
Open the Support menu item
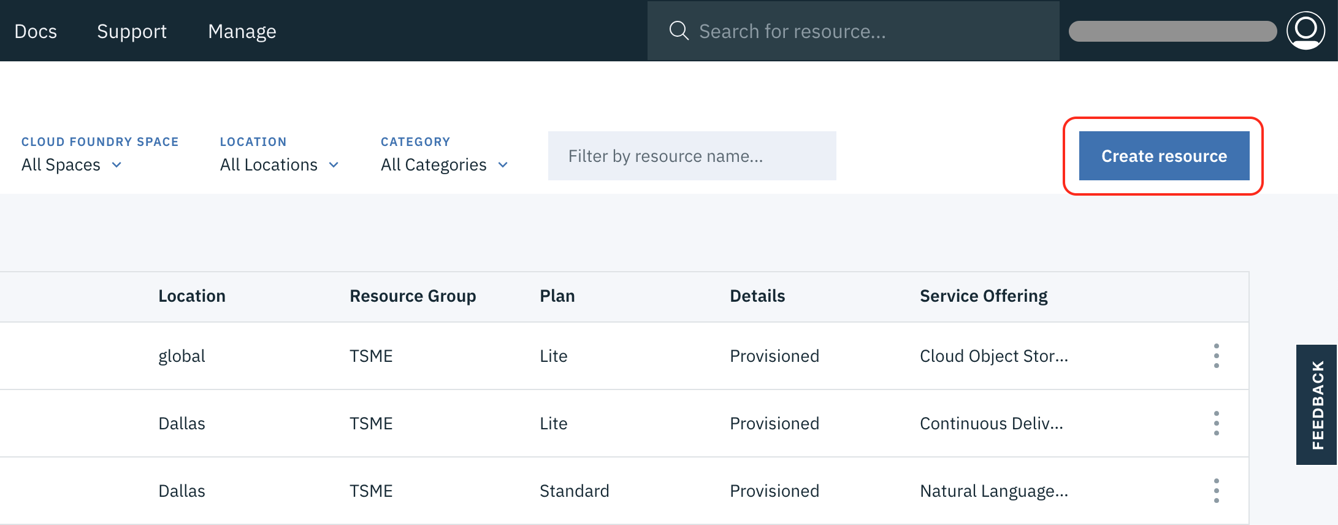click(132, 31)
